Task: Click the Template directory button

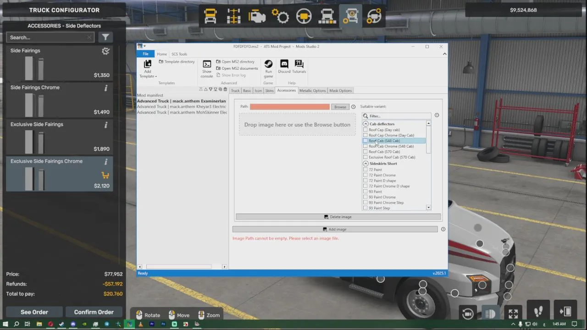Action: 177,61
